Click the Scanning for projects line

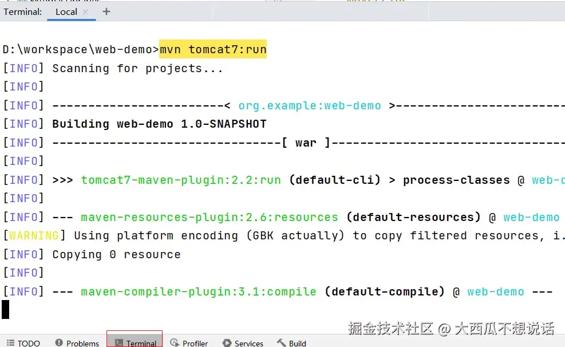137,69
